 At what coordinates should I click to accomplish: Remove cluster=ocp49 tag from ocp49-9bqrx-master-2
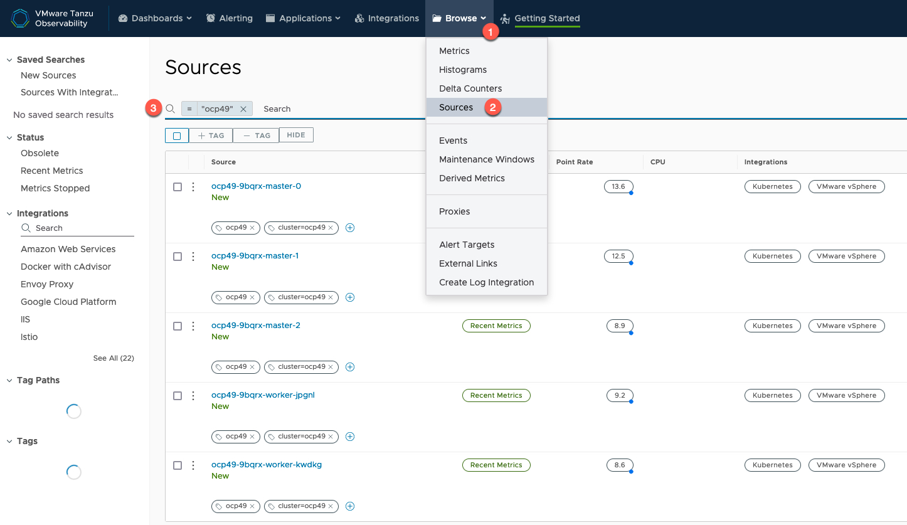pyautogui.click(x=331, y=367)
